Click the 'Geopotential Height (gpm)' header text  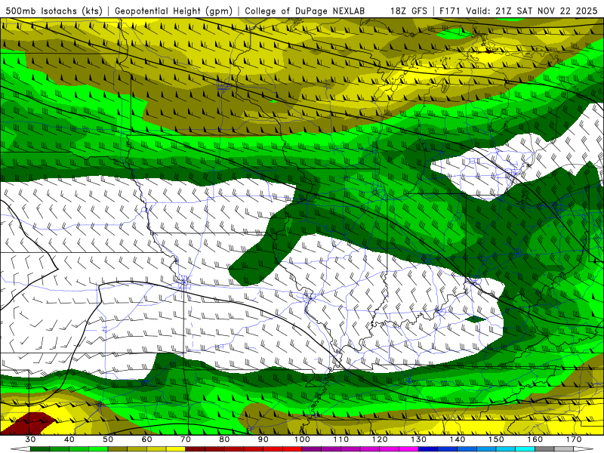[174, 11]
